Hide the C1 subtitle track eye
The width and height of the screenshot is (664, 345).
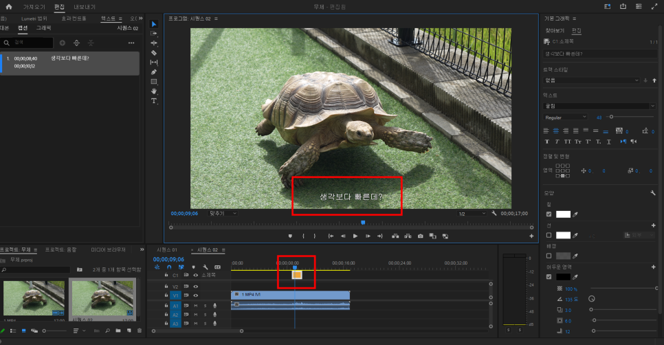(196, 275)
